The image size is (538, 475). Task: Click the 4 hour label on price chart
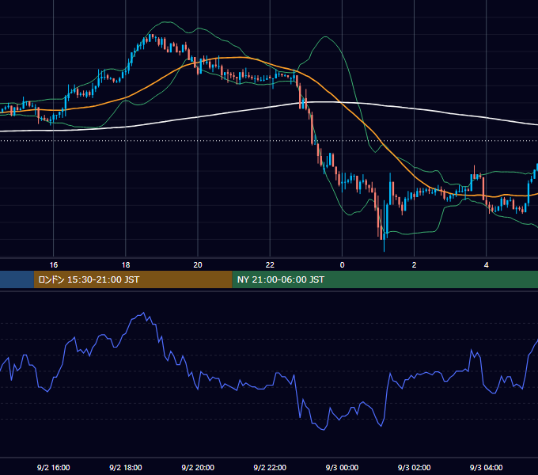tap(487, 265)
